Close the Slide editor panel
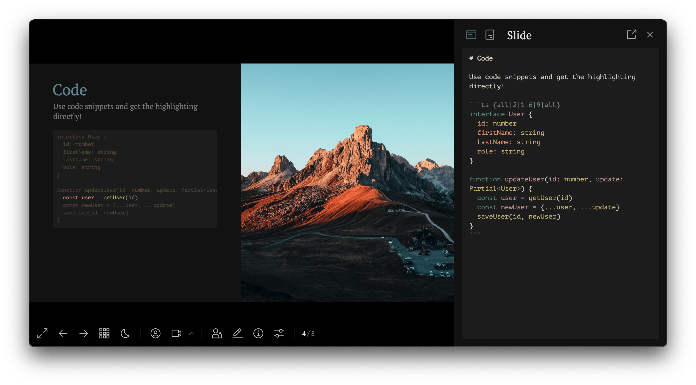Screen dimensions: 696x385 click(650, 35)
